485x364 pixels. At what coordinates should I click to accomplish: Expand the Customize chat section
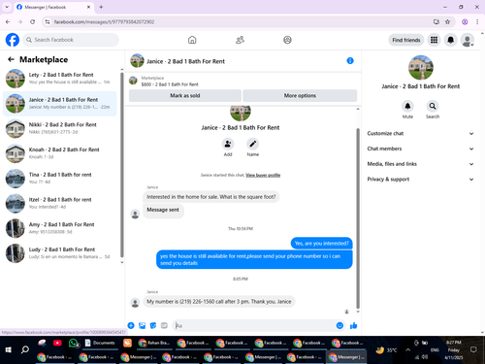(420, 133)
